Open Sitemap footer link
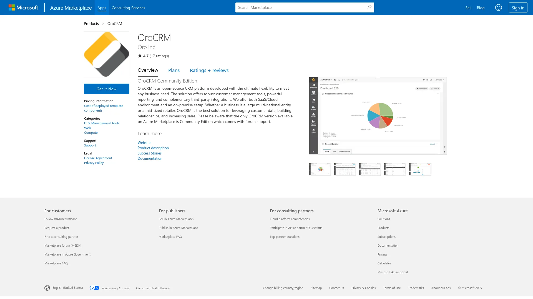 coord(316,288)
